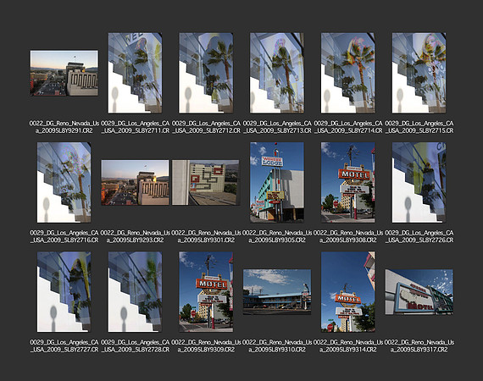Select staircase thumbnail 5L8Y2728
The height and width of the screenshot is (381, 483).
(135, 292)
